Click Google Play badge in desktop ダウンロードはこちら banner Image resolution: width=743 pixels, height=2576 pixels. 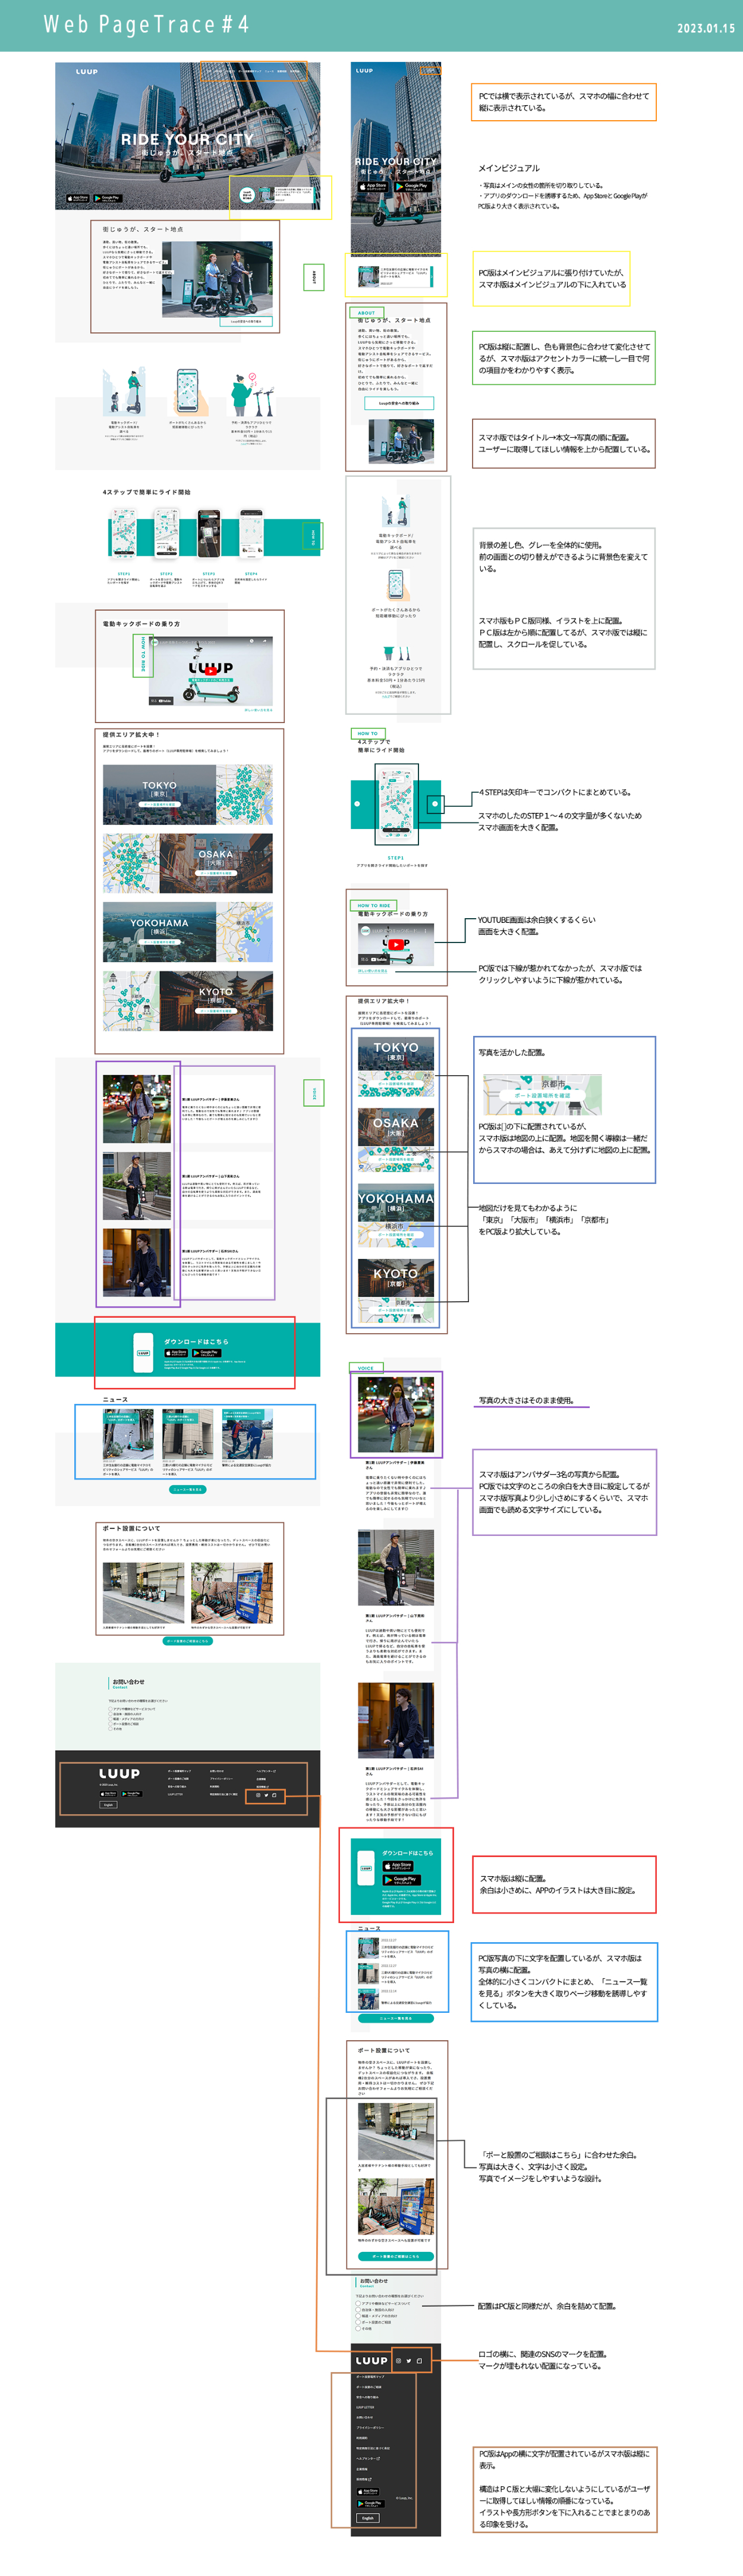click(x=207, y=1353)
